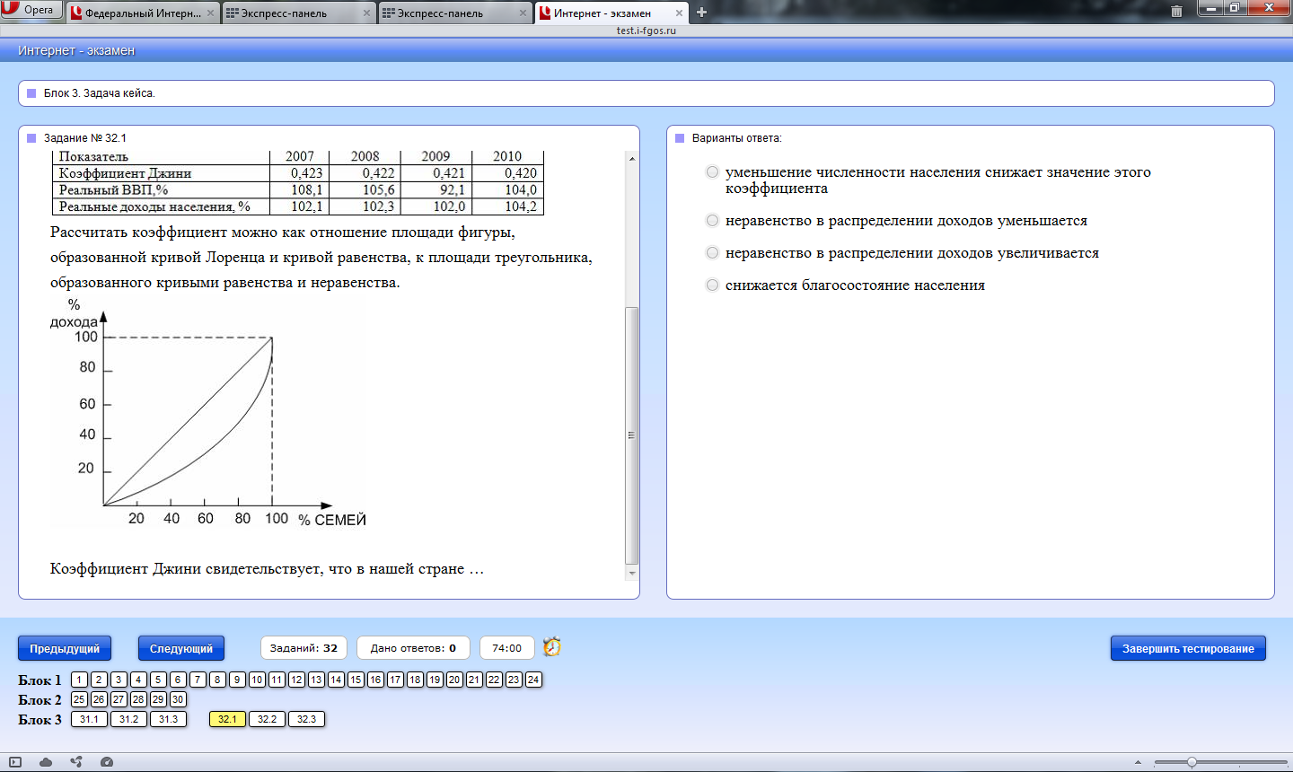Viewport: 1293px width, 772px height.
Task: Click Завершить тестирование button
Action: (1188, 648)
